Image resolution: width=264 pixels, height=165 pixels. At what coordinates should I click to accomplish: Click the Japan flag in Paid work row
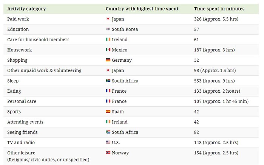pos(108,19)
